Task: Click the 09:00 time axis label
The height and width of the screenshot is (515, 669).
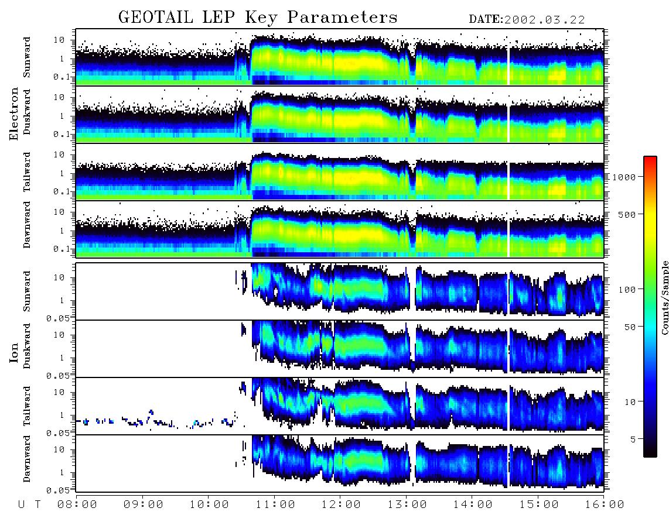Action: 144,505
